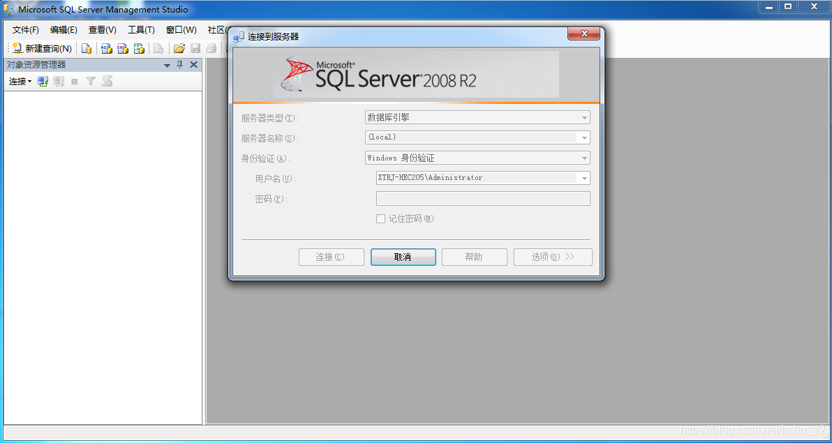The width and height of the screenshot is (832, 443).
Task: Click the Management Studio title bar app icon
Action: click(9, 10)
